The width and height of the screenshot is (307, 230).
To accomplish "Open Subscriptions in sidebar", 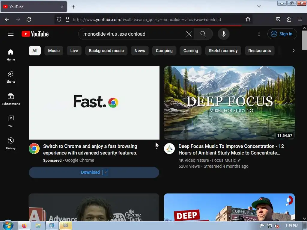I will point(11,99).
